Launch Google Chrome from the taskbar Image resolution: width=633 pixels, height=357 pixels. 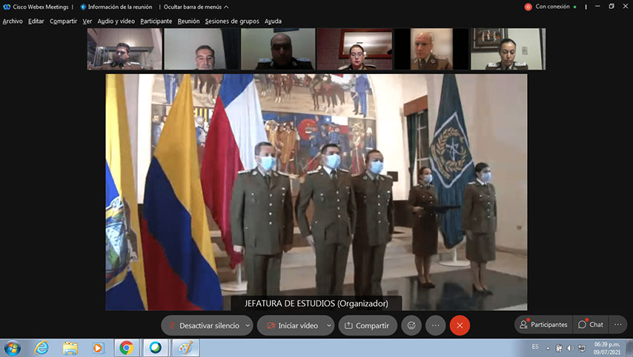click(127, 347)
